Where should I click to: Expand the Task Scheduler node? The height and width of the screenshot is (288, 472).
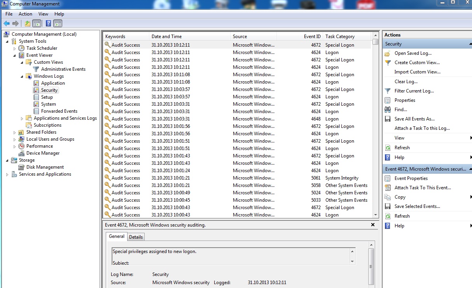click(x=15, y=48)
